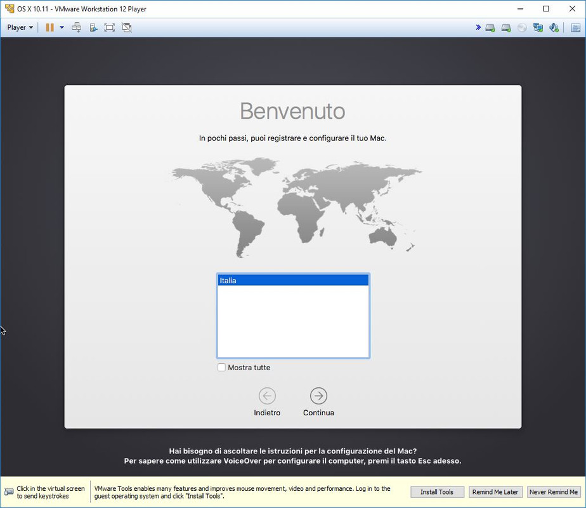Screen dimensions: 586x508
Task: Click the Continua forward arrow
Action: pyautogui.click(x=318, y=396)
